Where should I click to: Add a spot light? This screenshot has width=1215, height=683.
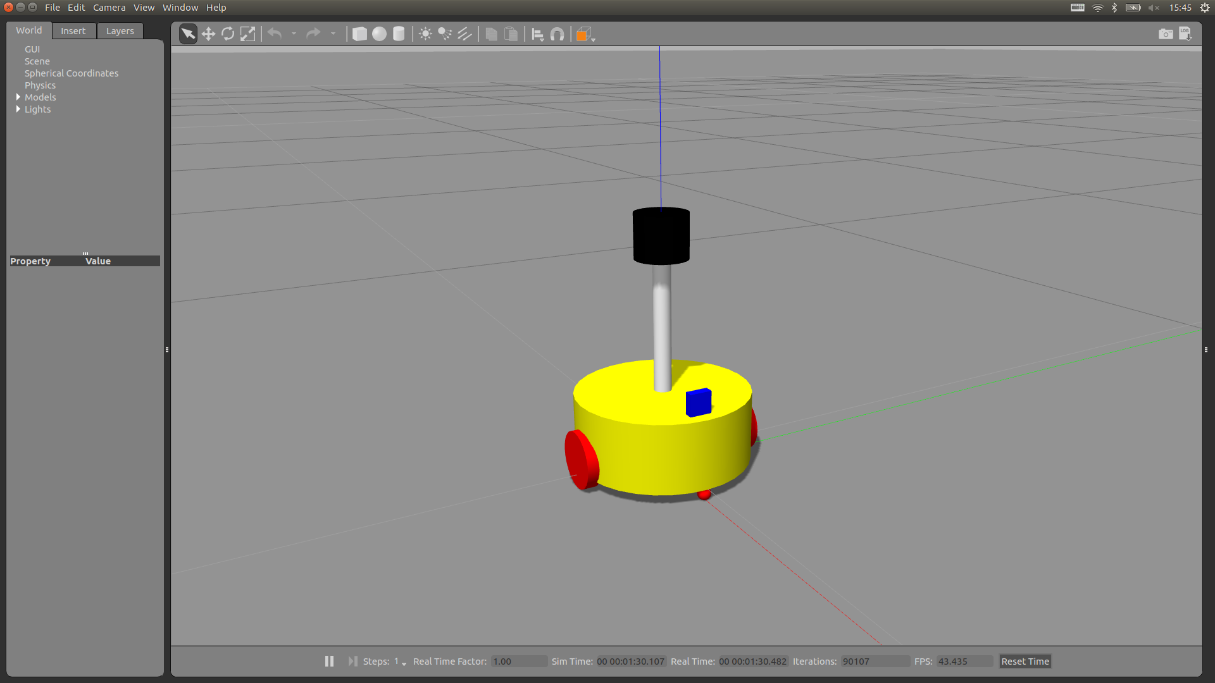point(445,34)
